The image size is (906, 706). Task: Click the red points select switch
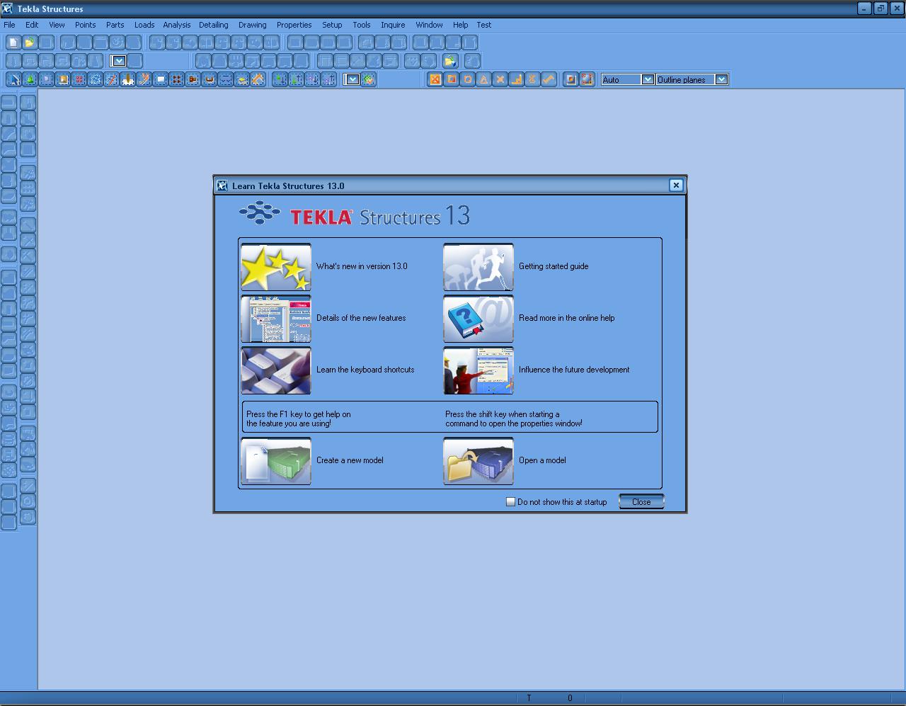[x=79, y=79]
